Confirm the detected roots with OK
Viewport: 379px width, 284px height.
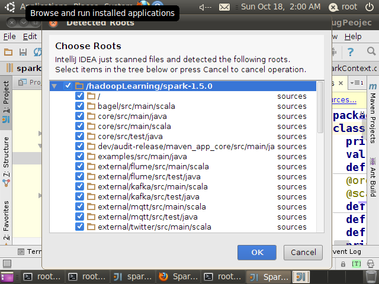pos(256,253)
